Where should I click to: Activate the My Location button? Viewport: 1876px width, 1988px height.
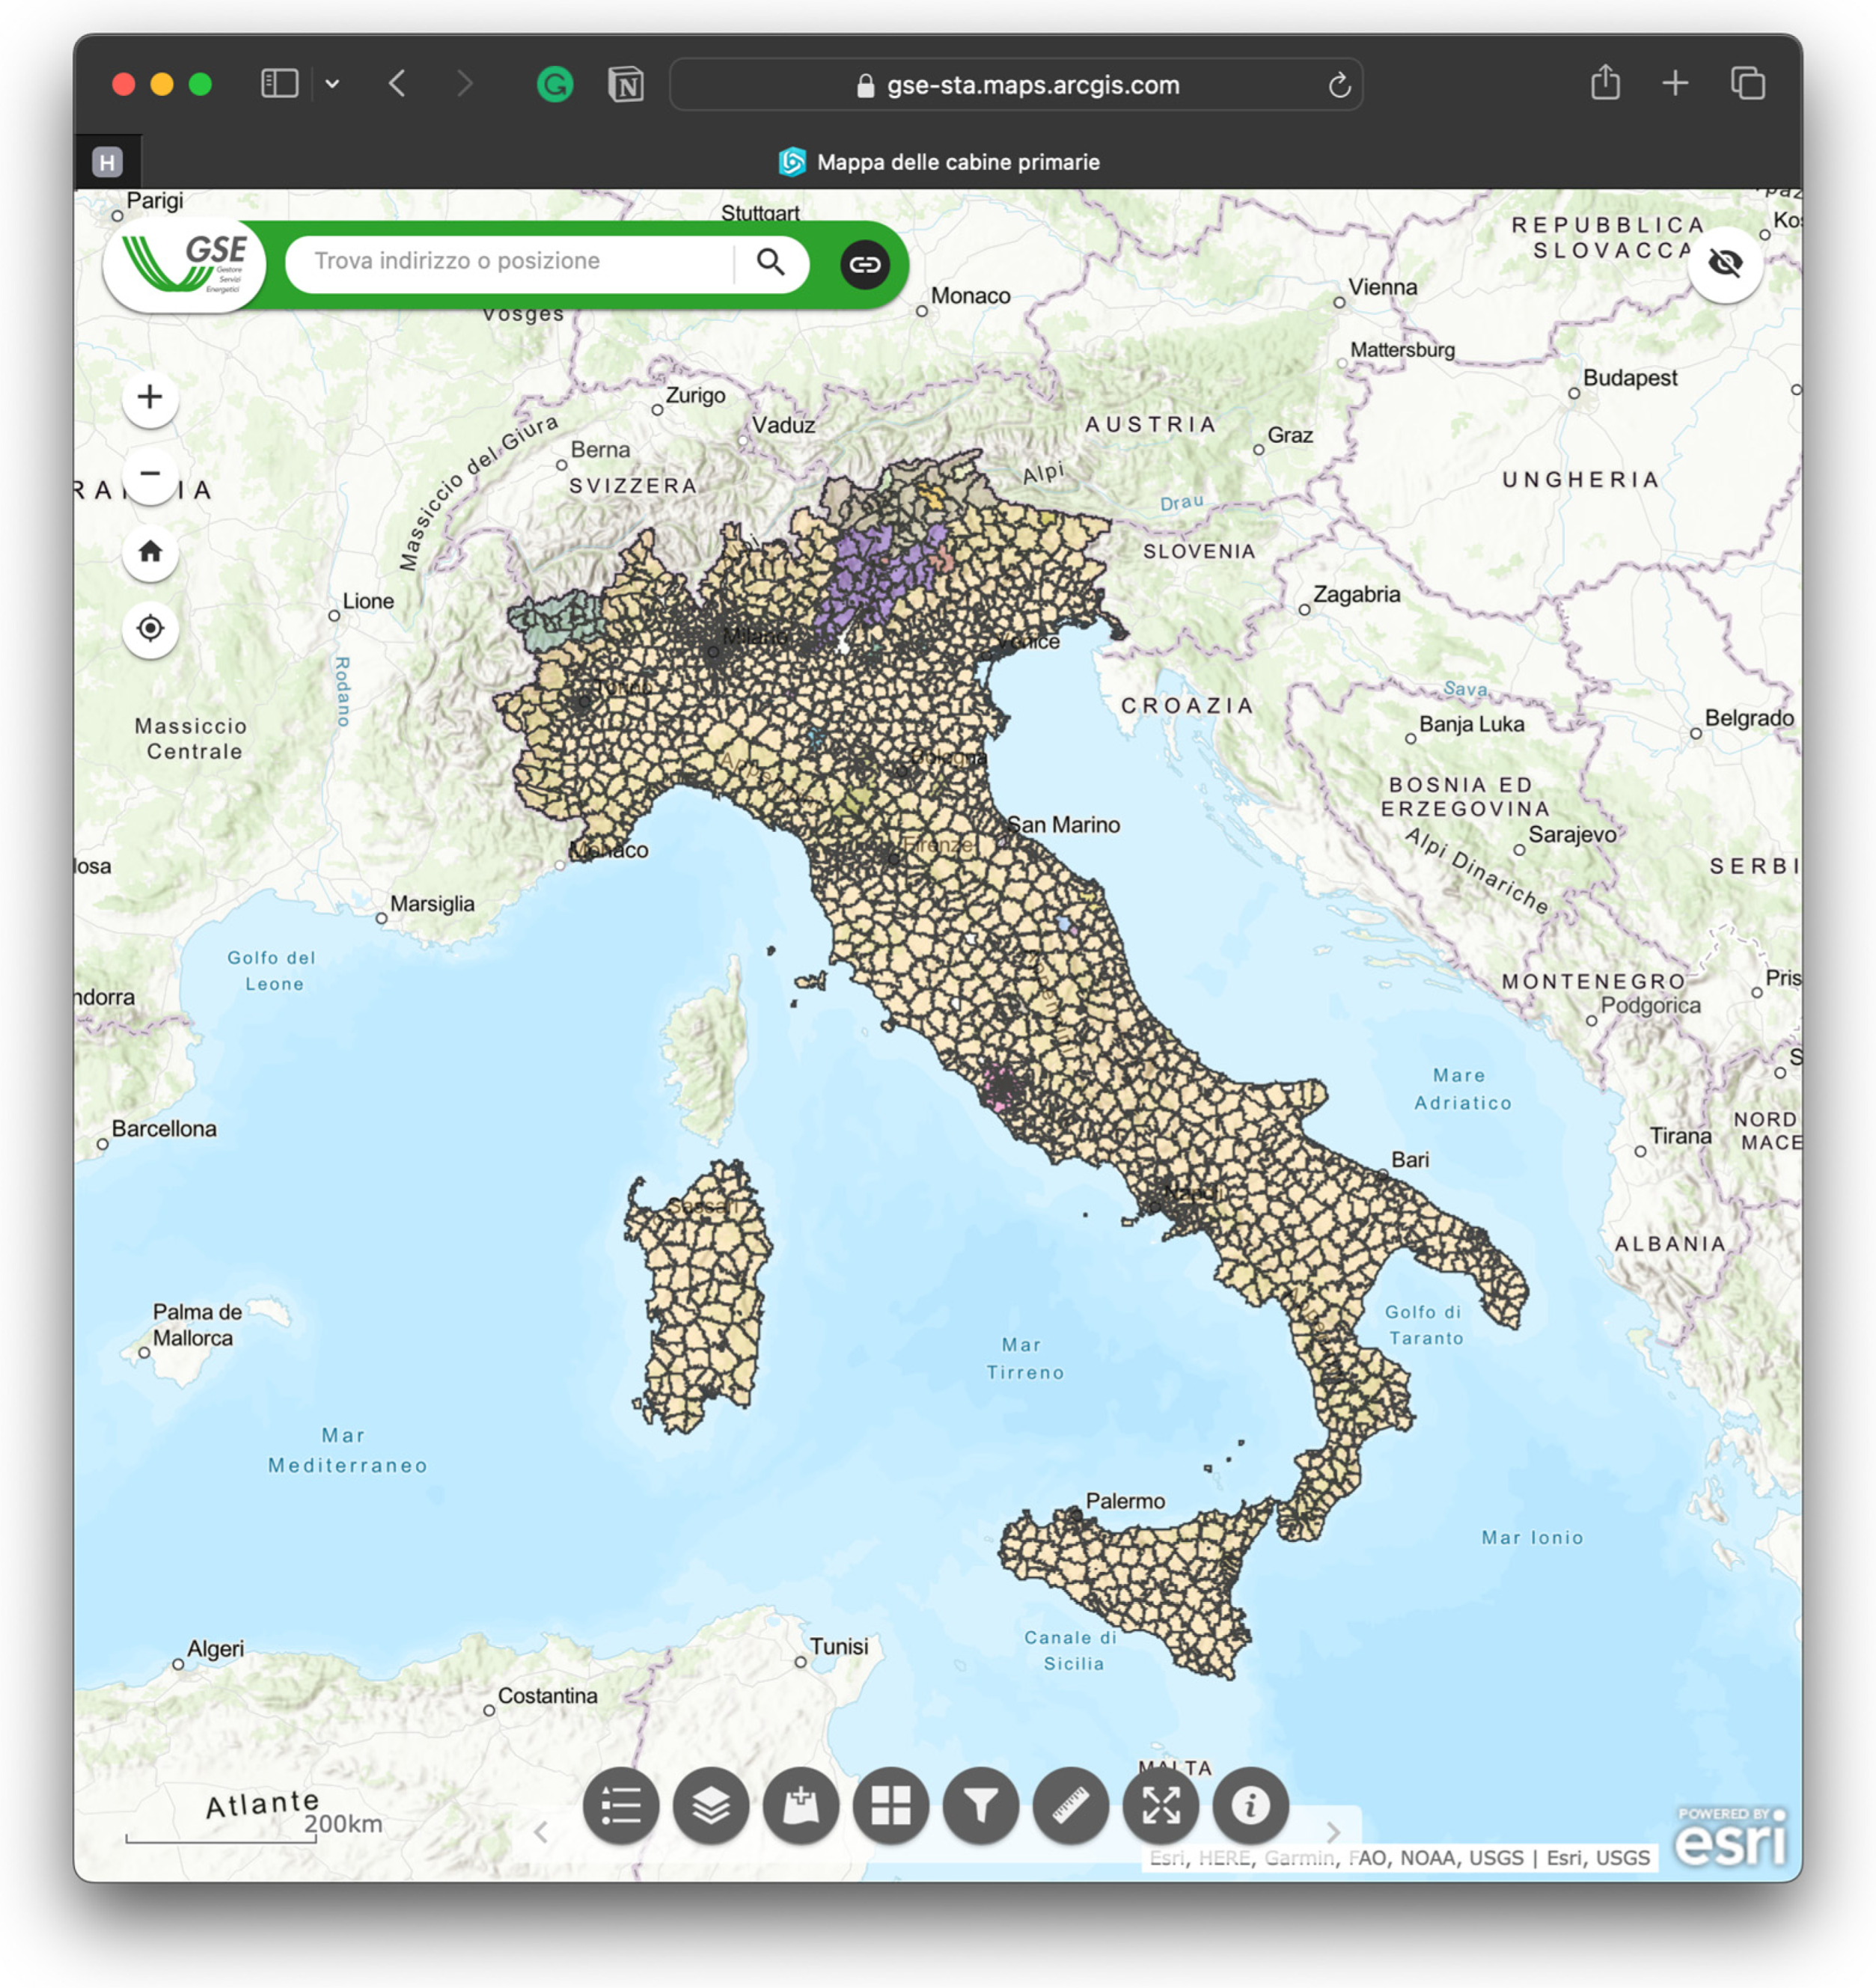click(x=150, y=629)
